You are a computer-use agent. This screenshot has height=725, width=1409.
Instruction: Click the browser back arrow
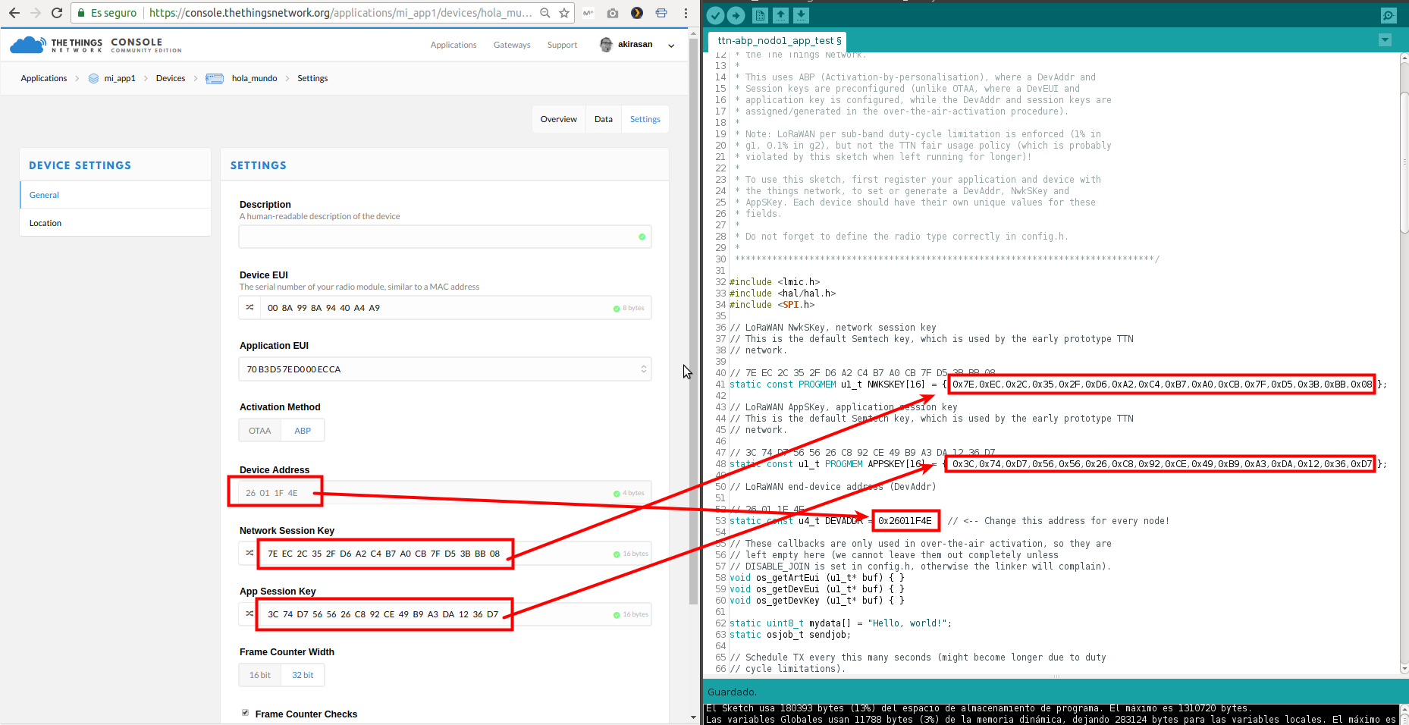click(14, 13)
